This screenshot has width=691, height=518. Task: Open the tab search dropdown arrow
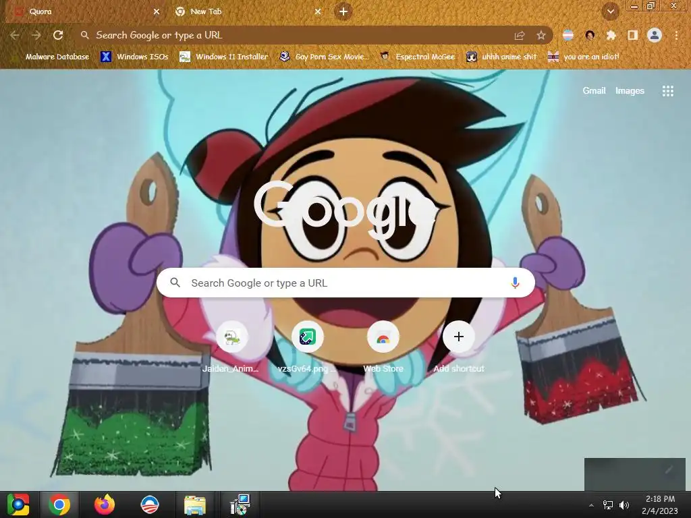(610, 12)
